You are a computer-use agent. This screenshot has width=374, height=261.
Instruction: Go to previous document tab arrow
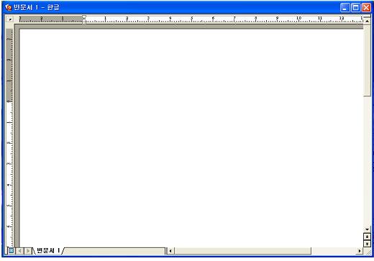click(19, 251)
